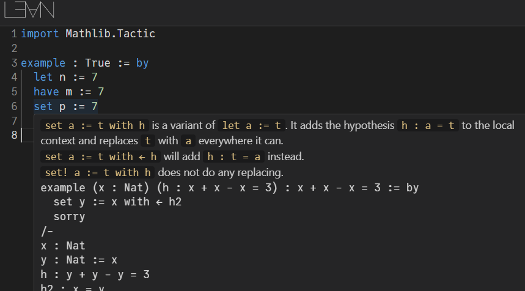Click line number 3 in the gutter
This screenshot has width=525, height=291.
13,63
